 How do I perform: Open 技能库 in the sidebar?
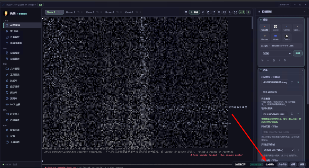22,80
